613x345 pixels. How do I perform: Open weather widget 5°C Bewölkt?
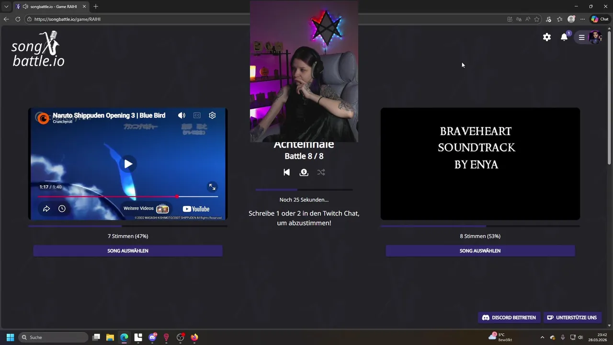click(501, 337)
